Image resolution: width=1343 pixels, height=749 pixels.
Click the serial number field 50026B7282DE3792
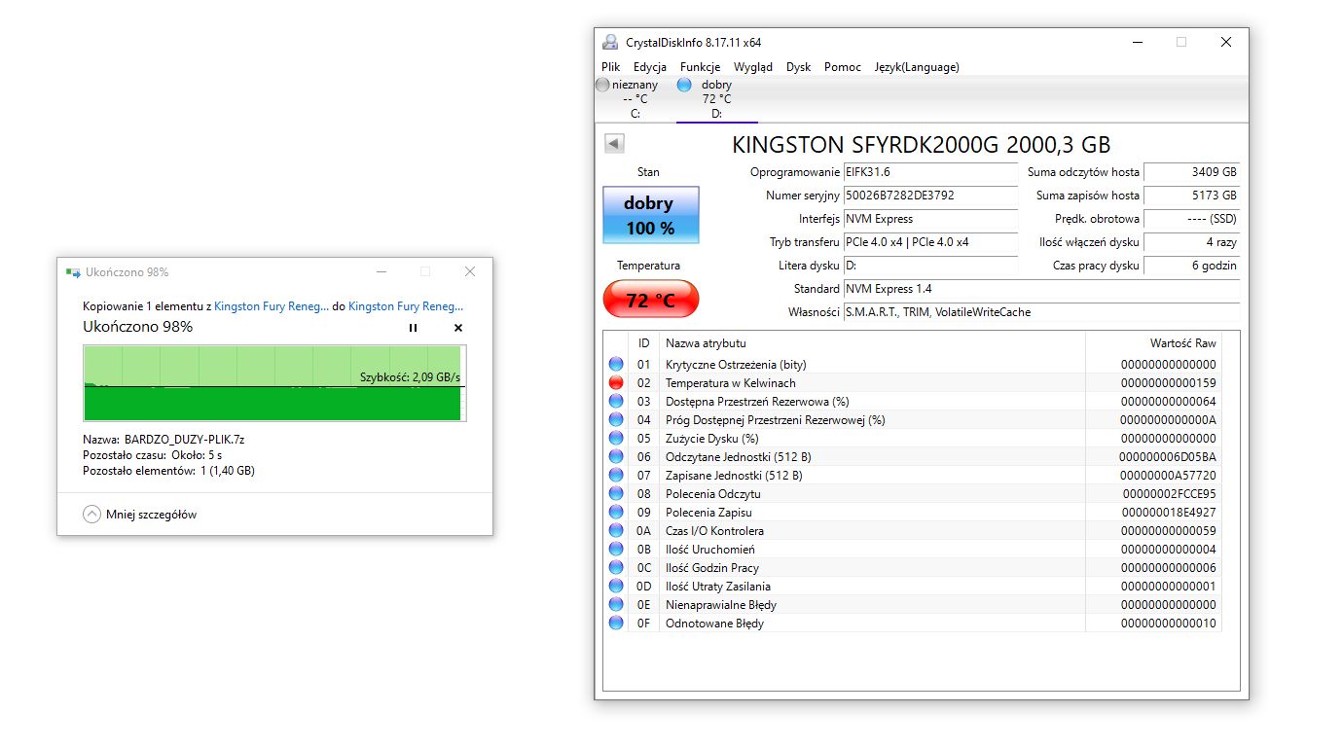(929, 196)
